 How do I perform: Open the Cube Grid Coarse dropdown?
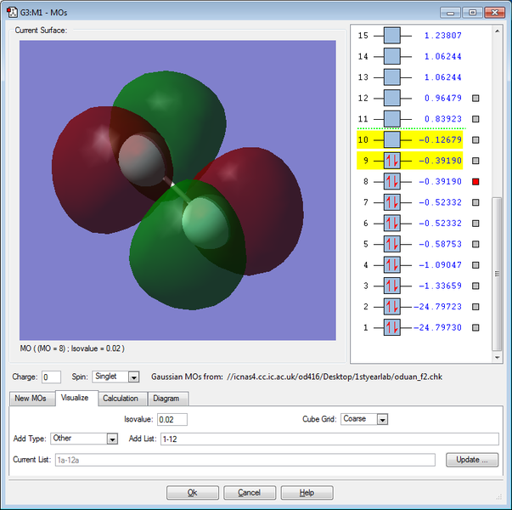coord(382,419)
